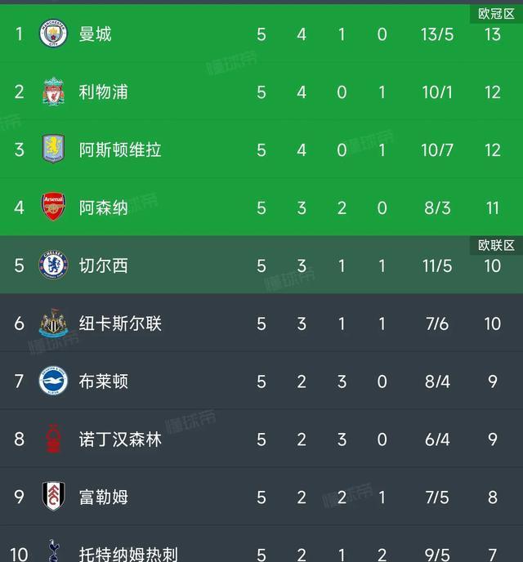Click the Liverpool club crest
The width and height of the screenshot is (523, 562).
54,91
